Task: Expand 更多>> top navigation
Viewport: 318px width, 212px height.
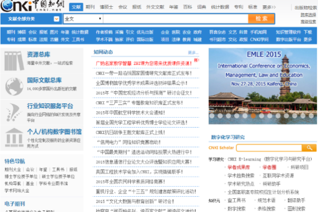Action: [269, 7]
